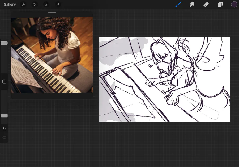Click the brush opacity slider handle
Image resolution: width=239 pixels, height=167 pixels.
[4, 116]
